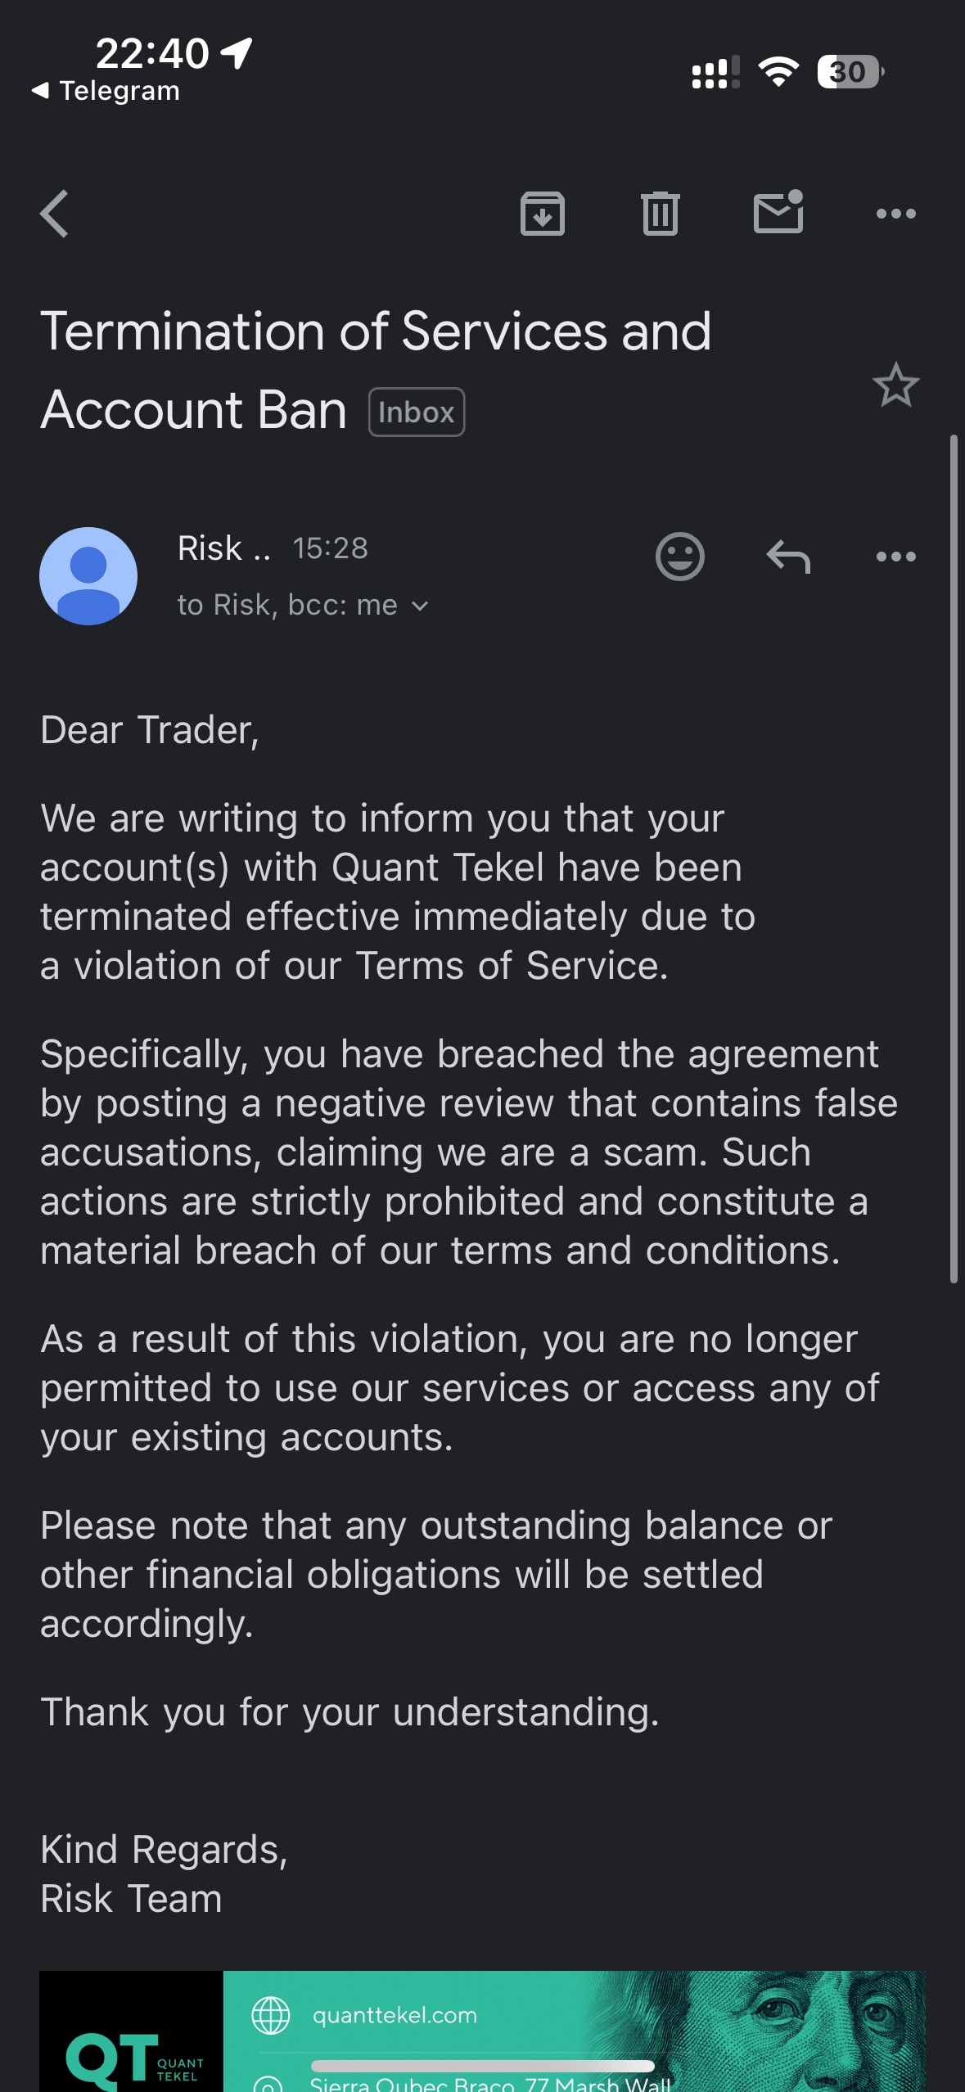Screen dimensions: 965x2092
Task: Add an emoji reaction
Action: [x=679, y=557]
